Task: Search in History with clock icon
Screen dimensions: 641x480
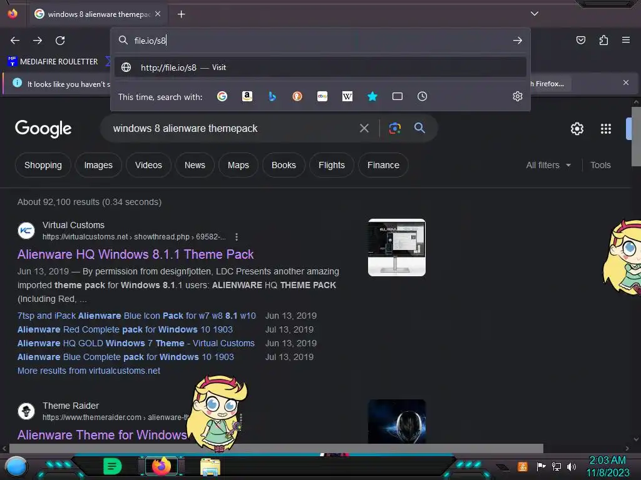Action: coord(423,96)
